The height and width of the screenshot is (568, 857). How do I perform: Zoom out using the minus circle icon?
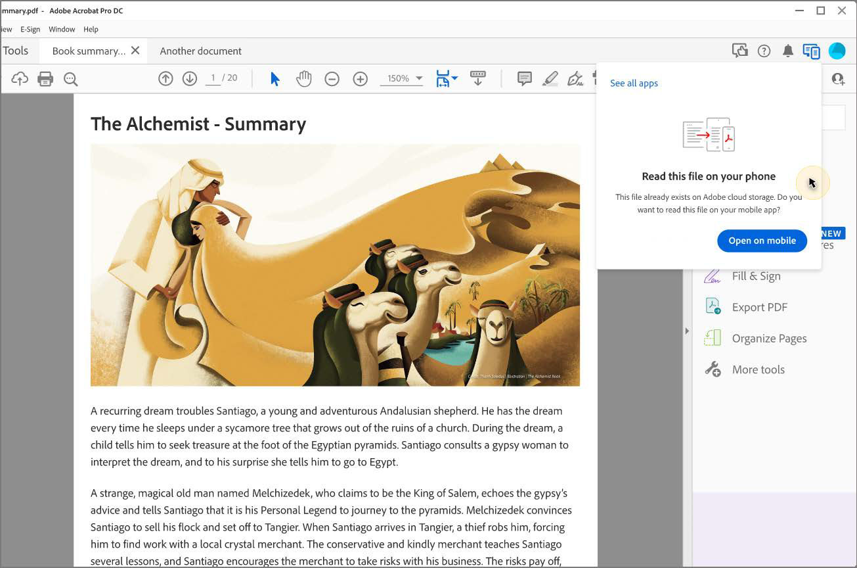332,79
